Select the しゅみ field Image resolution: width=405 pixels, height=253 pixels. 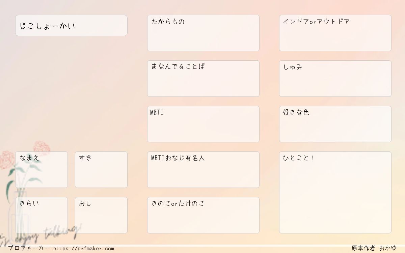point(335,79)
